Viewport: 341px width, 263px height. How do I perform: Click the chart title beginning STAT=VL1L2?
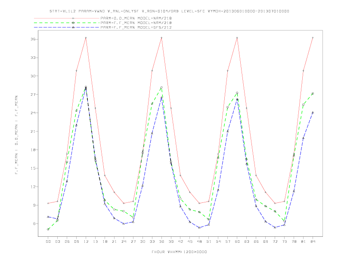[x=169, y=11]
